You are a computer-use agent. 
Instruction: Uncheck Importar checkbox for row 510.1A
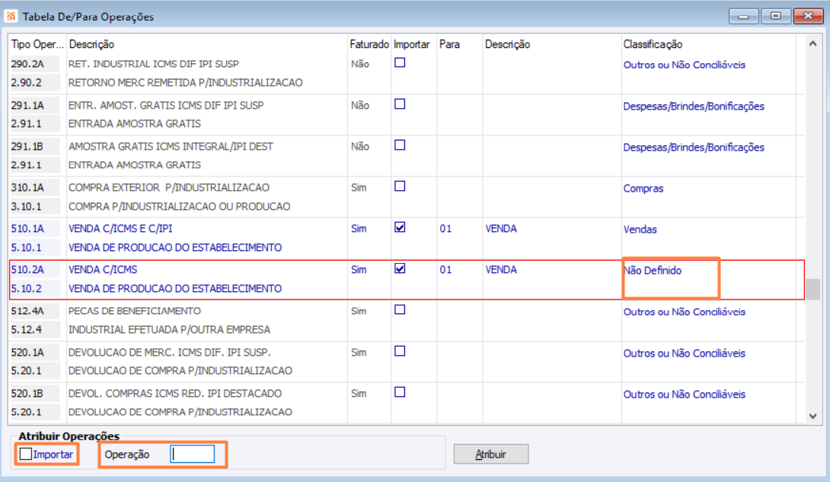pyautogui.click(x=400, y=228)
